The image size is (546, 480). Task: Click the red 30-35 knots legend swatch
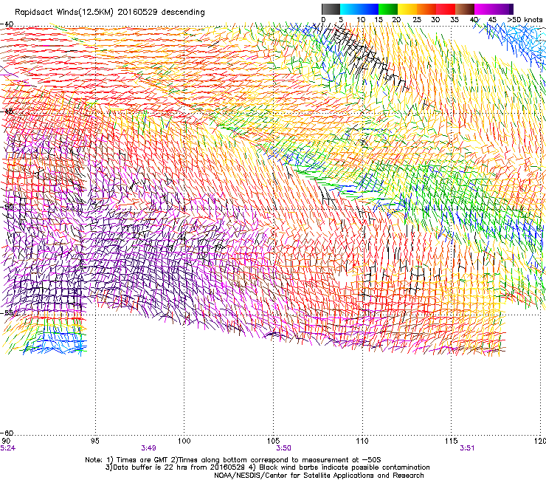[x=446, y=9]
